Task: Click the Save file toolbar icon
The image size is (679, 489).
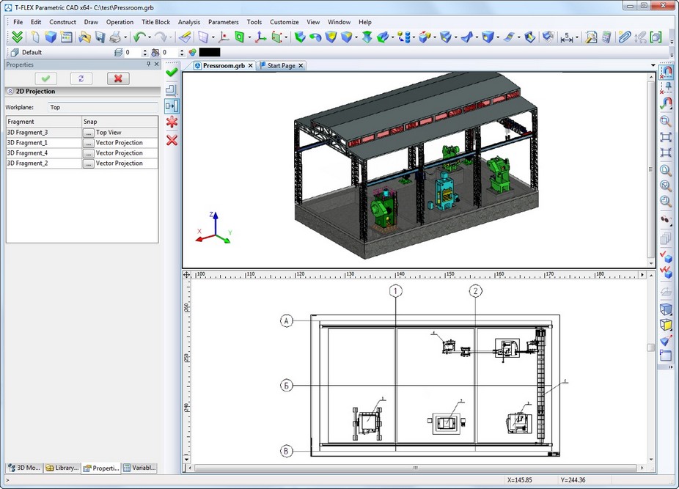Action: point(100,37)
